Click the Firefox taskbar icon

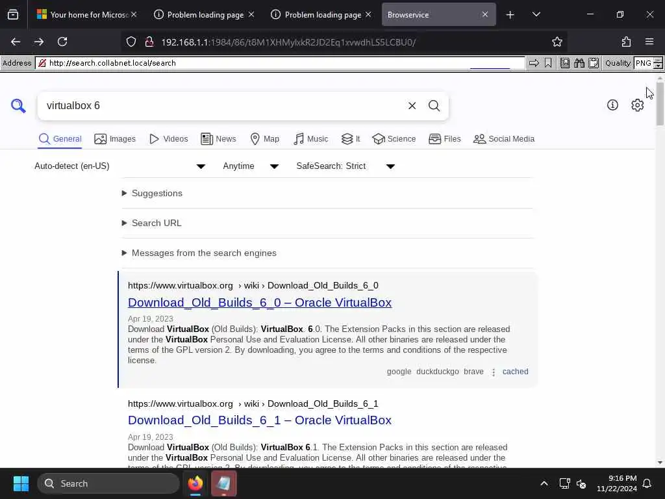pyautogui.click(x=195, y=483)
